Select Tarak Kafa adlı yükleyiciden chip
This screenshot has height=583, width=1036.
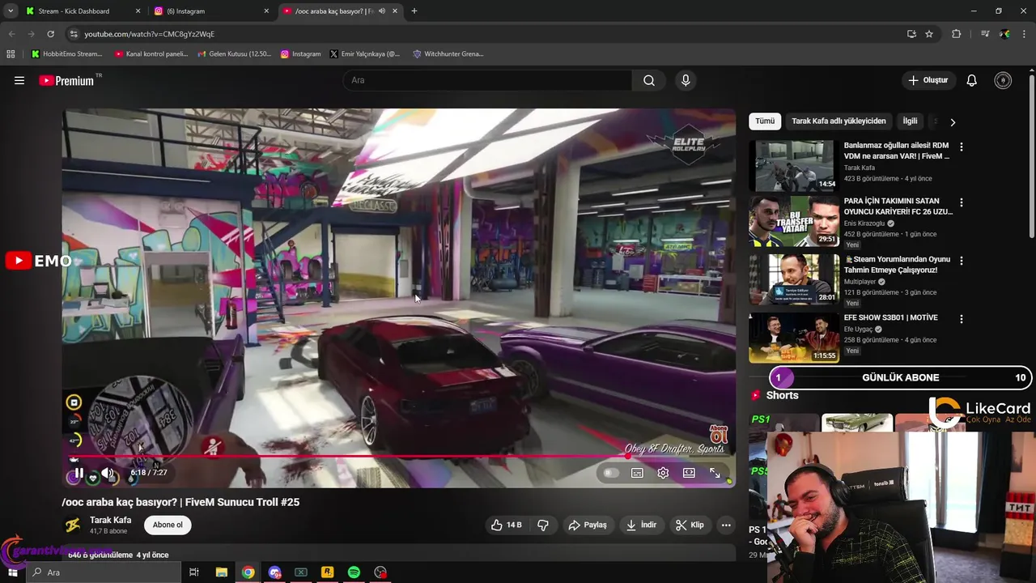pos(839,121)
